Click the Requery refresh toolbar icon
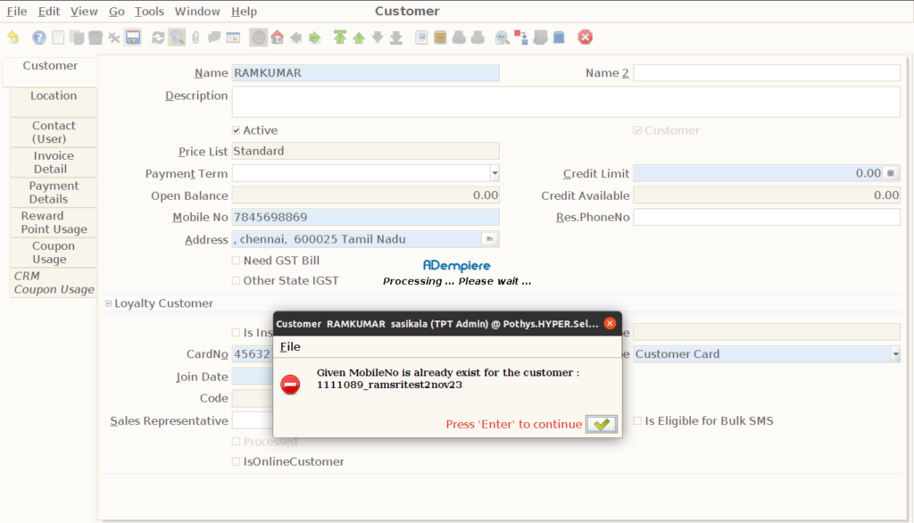This screenshot has width=914, height=523. (x=158, y=37)
